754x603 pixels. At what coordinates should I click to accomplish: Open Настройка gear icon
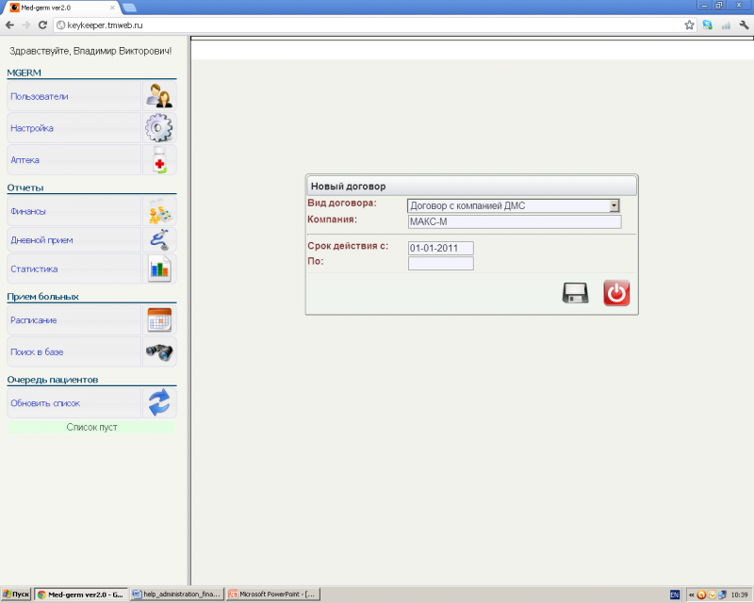point(158,128)
